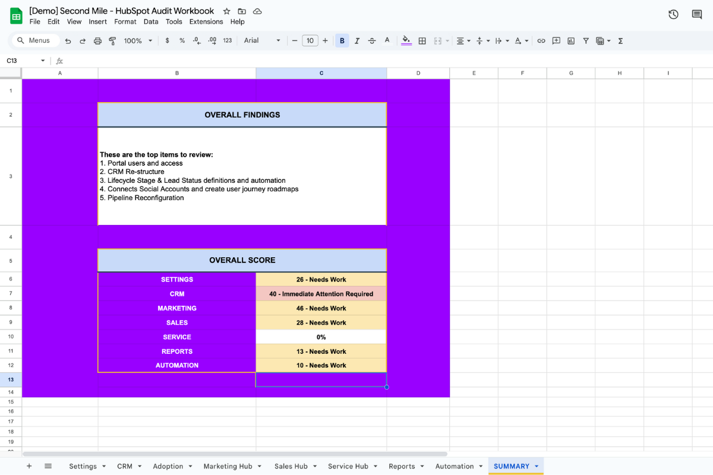Open the move-to-folder icon
The image size is (713, 475).
point(242,11)
